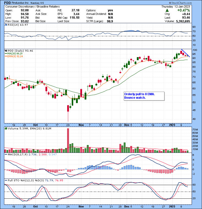Click the EPS value 3.44
This screenshot has width=202, height=209.
[x=76, y=14]
